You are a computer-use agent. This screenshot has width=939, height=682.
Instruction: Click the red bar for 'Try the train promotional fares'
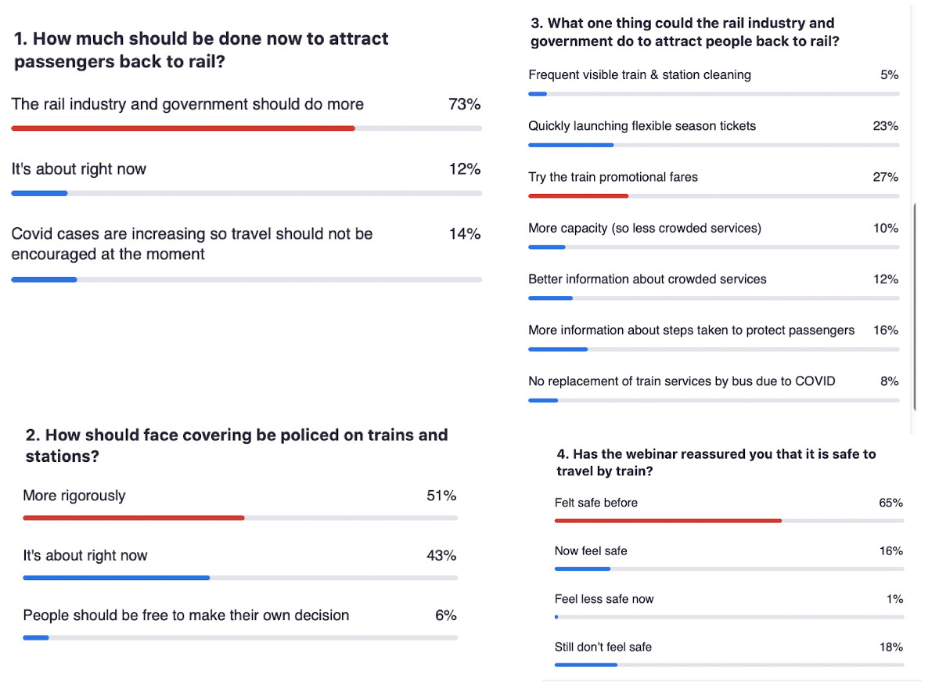pyautogui.click(x=578, y=196)
